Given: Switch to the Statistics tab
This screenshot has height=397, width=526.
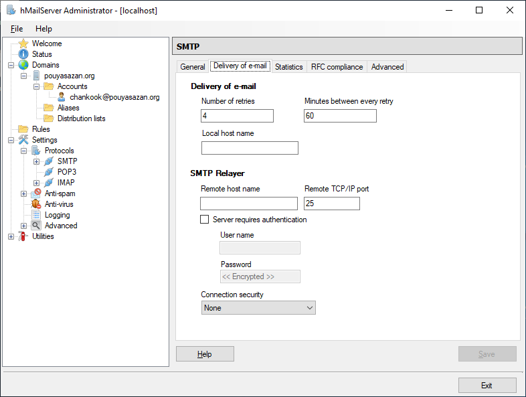Looking at the screenshot, I should [288, 67].
